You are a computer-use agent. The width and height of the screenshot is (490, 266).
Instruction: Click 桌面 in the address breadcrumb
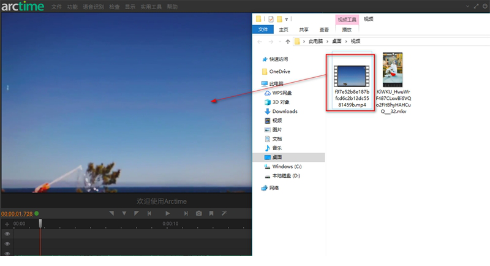(x=336, y=41)
